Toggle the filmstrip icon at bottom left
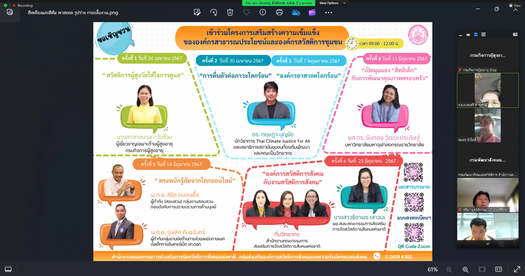 (8, 269)
